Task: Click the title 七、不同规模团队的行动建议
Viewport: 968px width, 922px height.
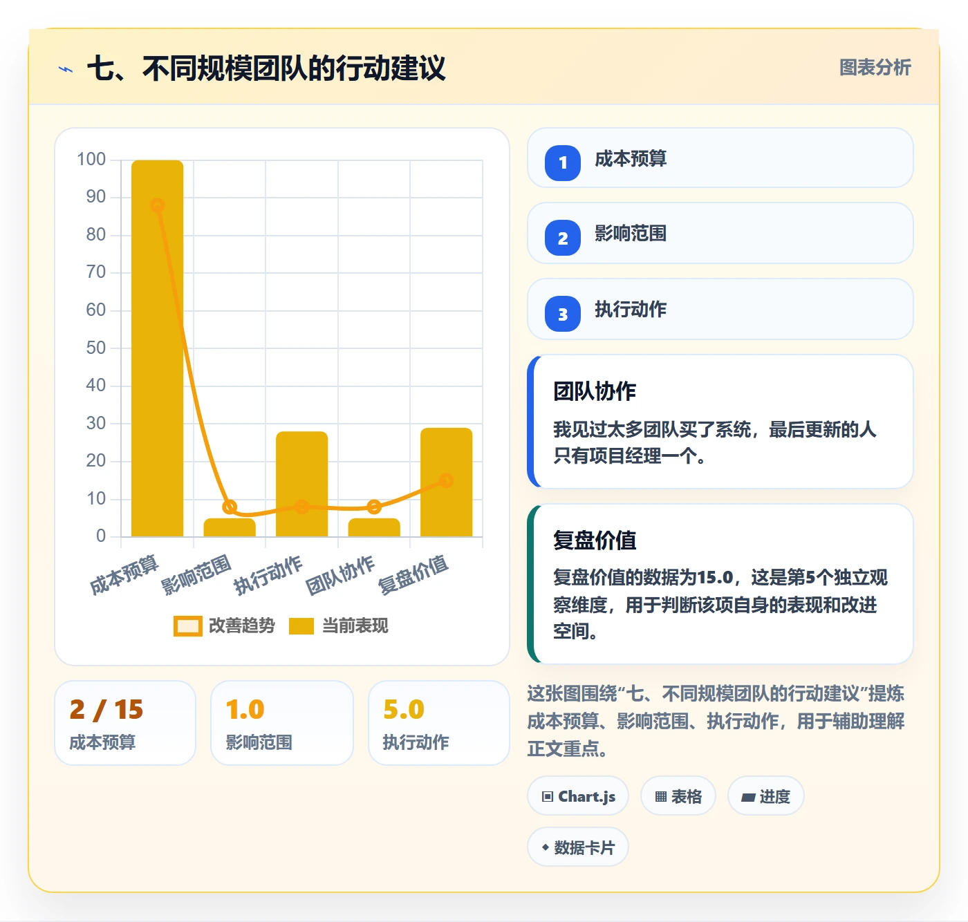Action: (x=266, y=68)
